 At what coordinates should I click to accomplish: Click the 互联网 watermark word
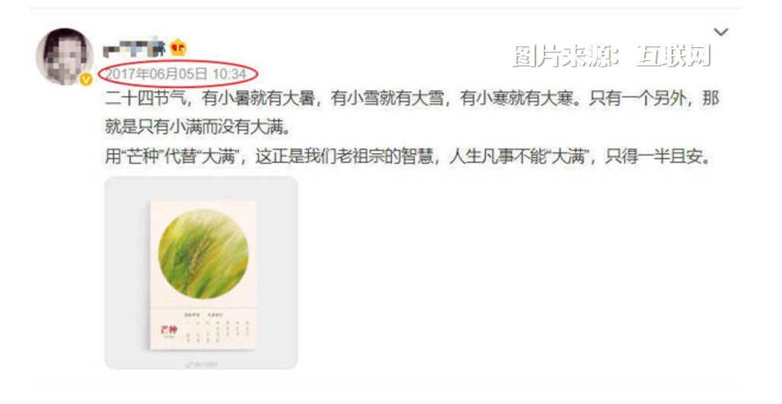(x=674, y=56)
